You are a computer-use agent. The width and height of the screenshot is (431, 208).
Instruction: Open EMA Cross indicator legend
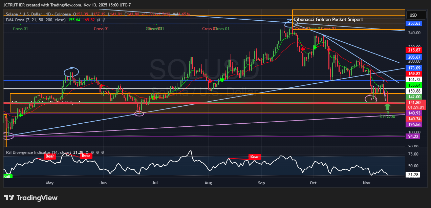[36, 20]
